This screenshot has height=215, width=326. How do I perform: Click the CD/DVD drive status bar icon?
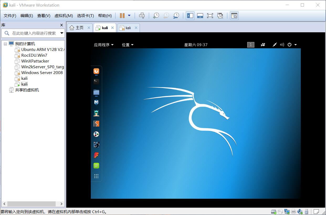tap(280, 212)
